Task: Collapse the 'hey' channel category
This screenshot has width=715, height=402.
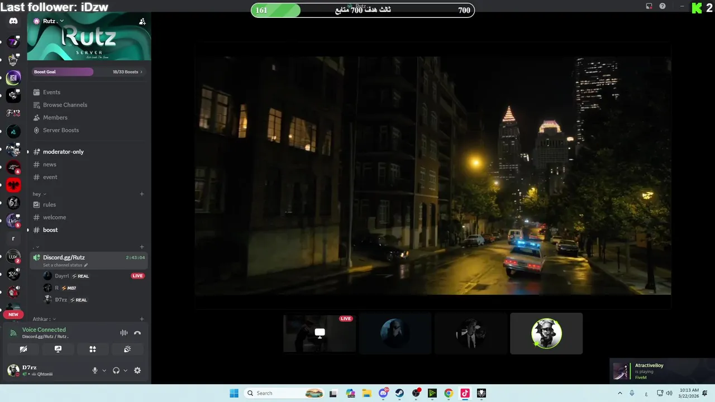Action: pos(39,194)
